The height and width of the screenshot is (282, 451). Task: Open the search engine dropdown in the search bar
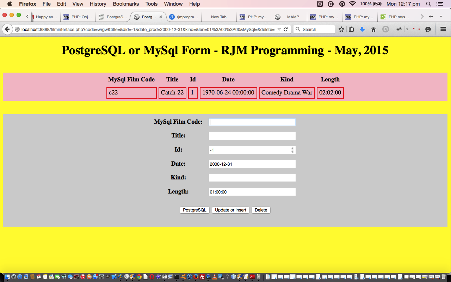click(298, 29)
